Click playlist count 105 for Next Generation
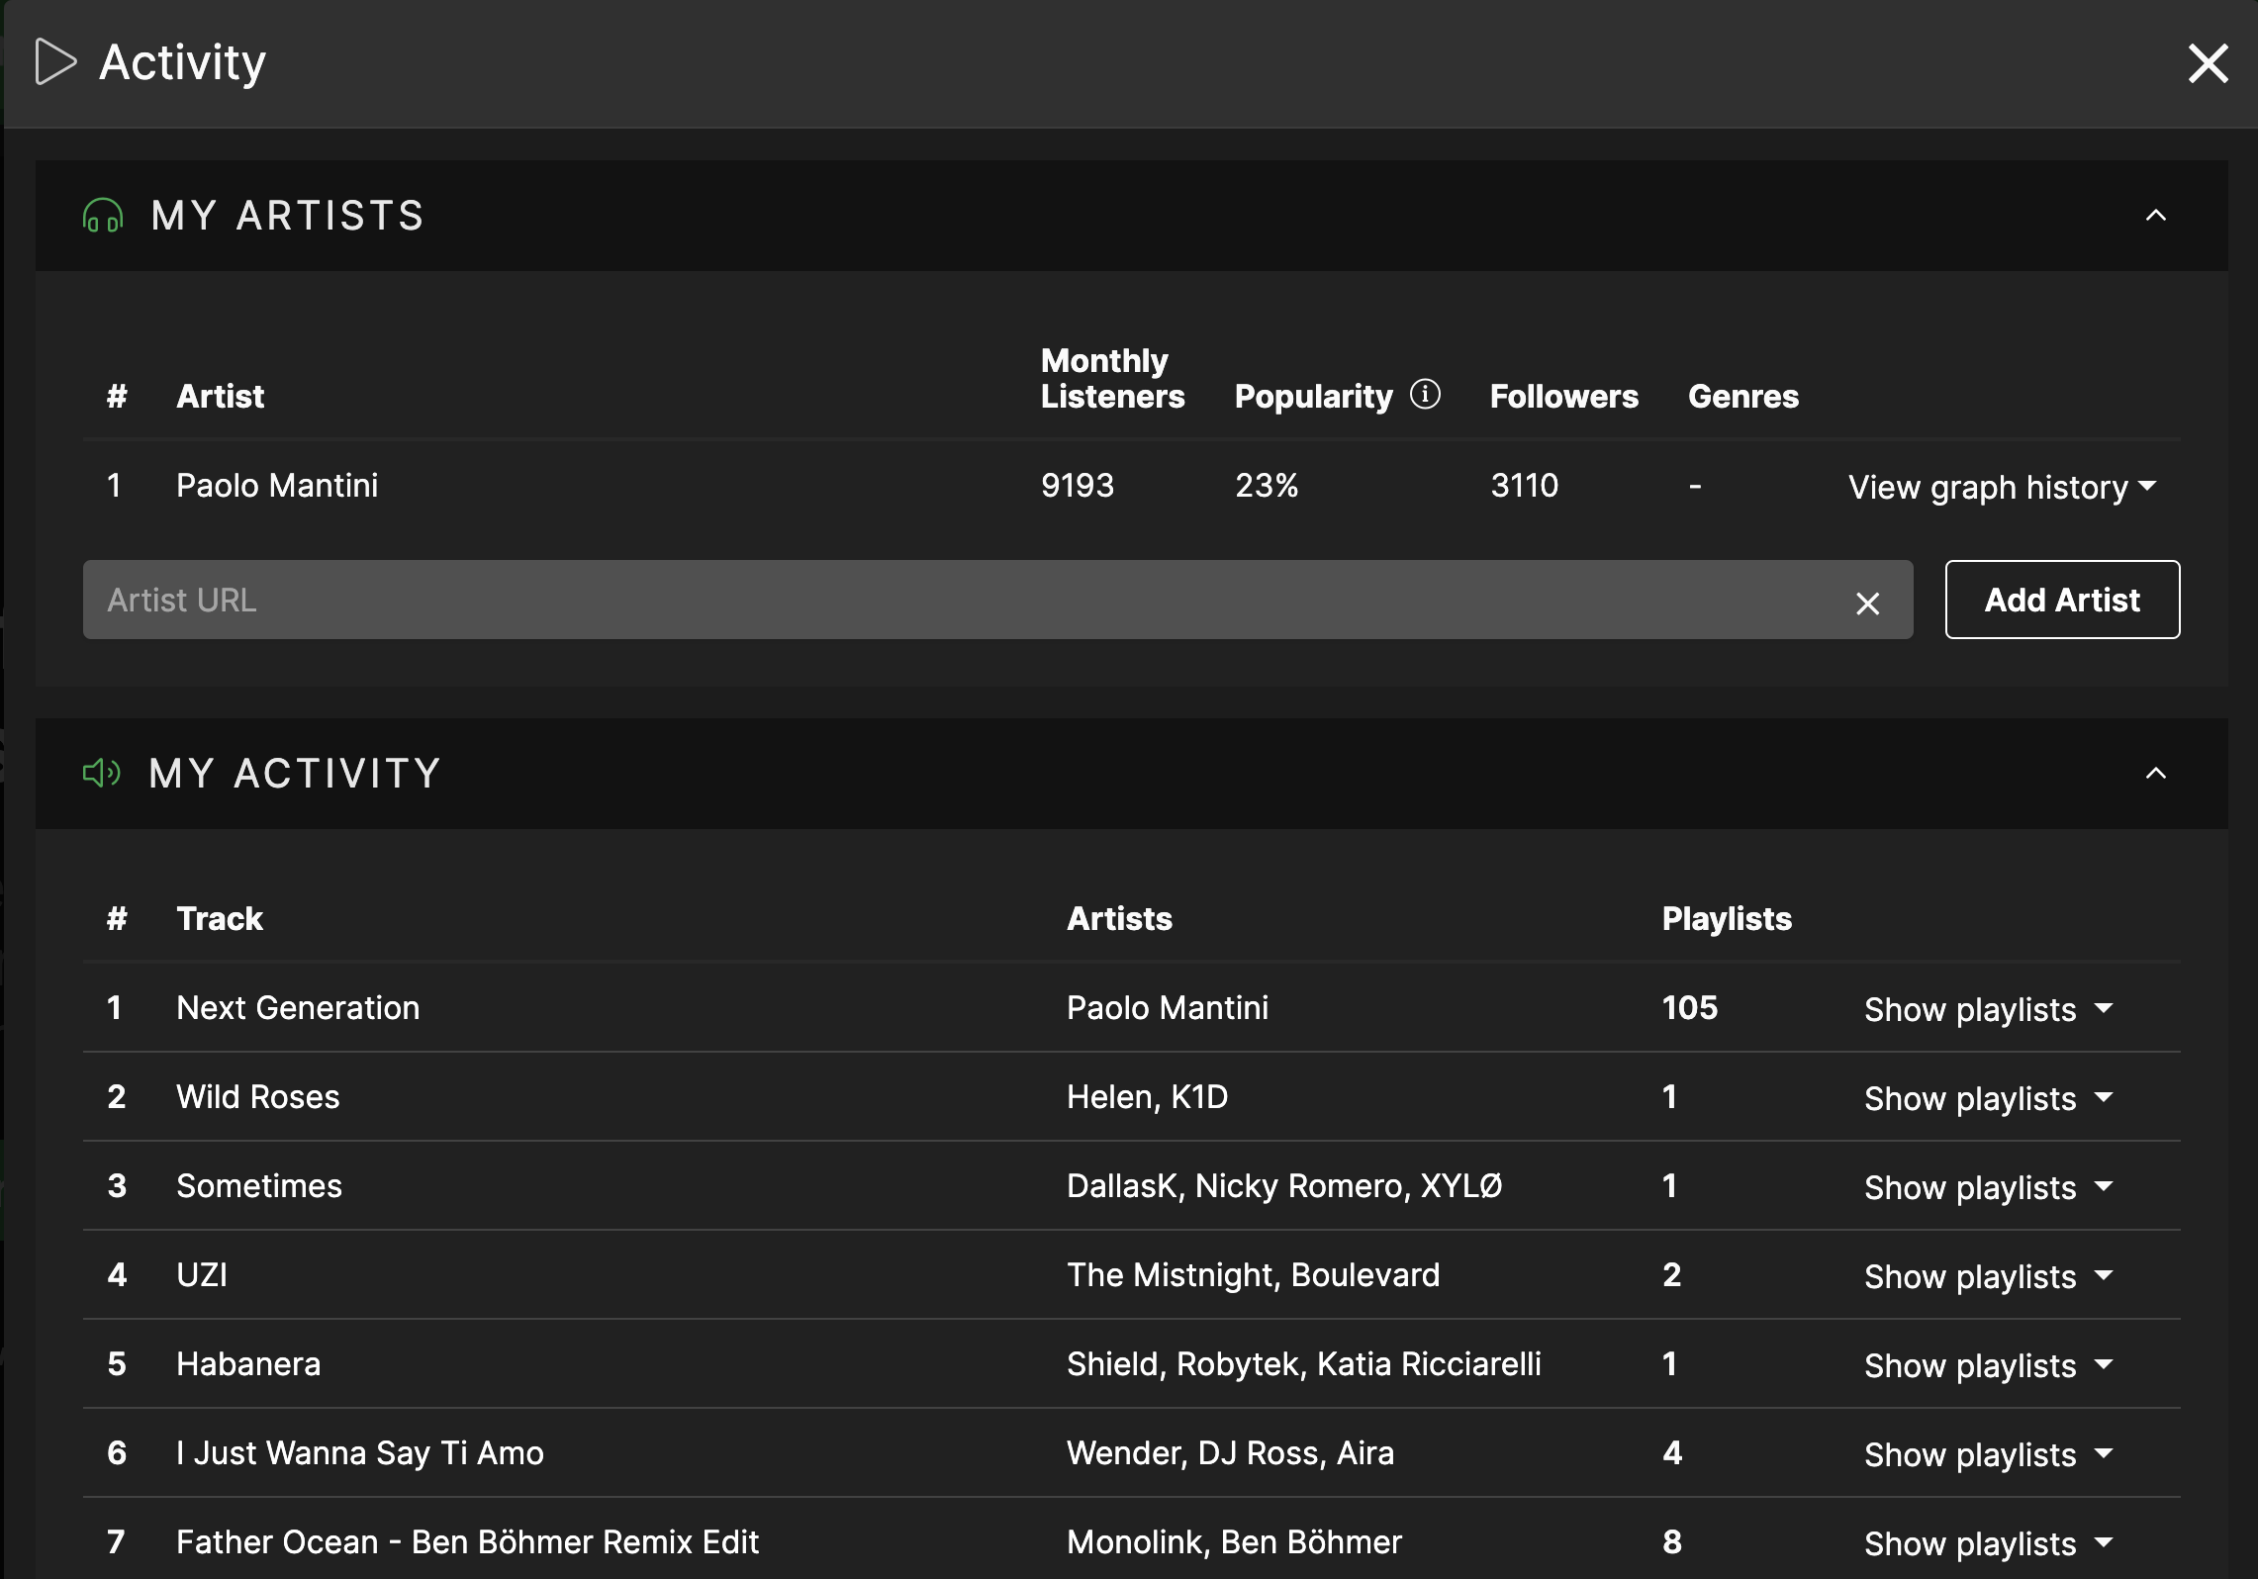This screenshot has height=1579, width=2258. click(1689, 1008)
